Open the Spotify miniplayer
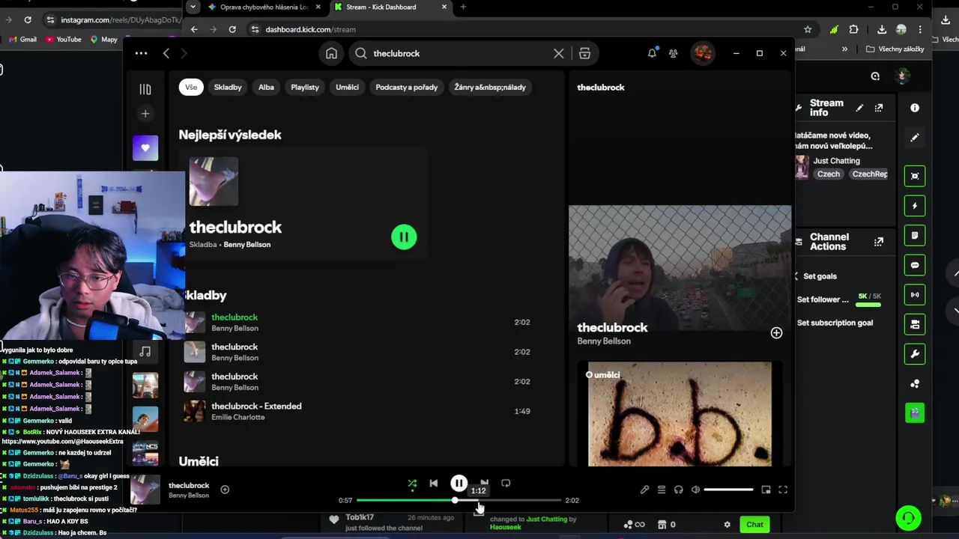The width and height of the screenshot is (959, 539). (x=766, y=490)
